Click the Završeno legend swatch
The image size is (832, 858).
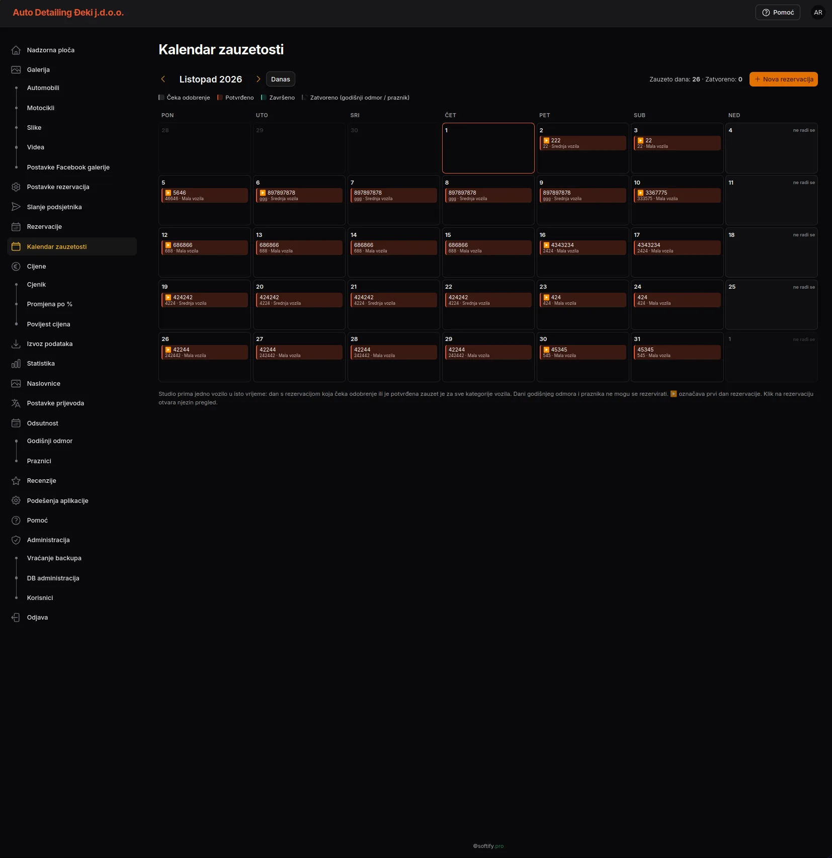pyautogui.click(x=264, y=98)
